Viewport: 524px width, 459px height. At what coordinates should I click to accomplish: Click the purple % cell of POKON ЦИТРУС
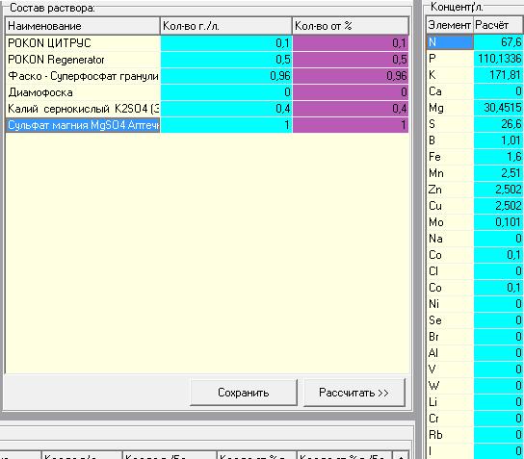[x=351, y=43]
